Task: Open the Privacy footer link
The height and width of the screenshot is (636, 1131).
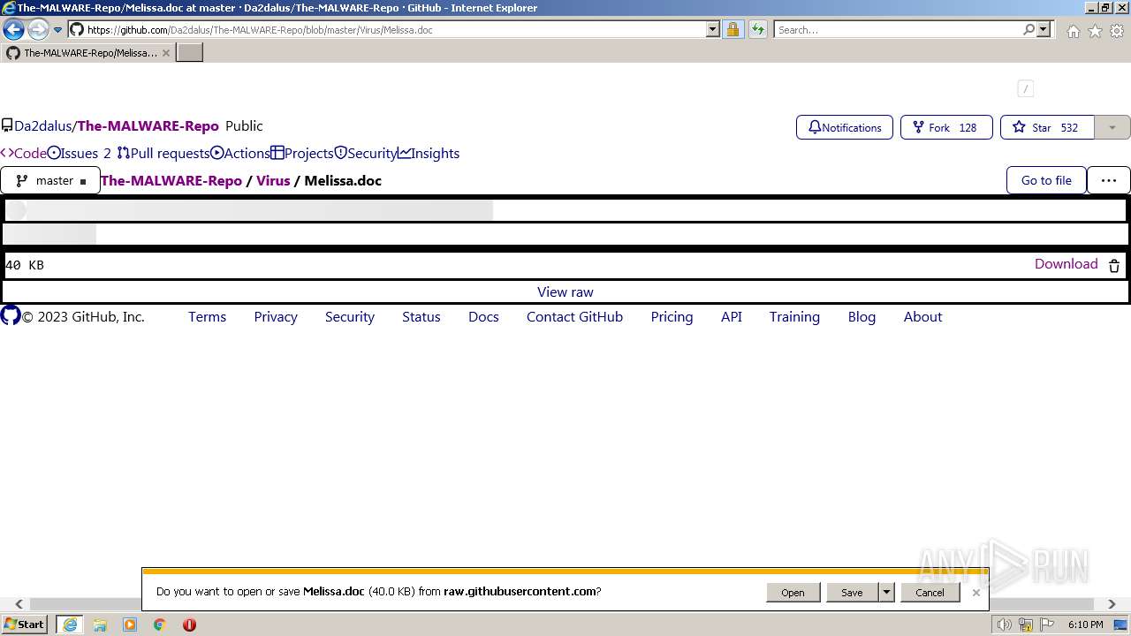Action: (x=276, y=317)
